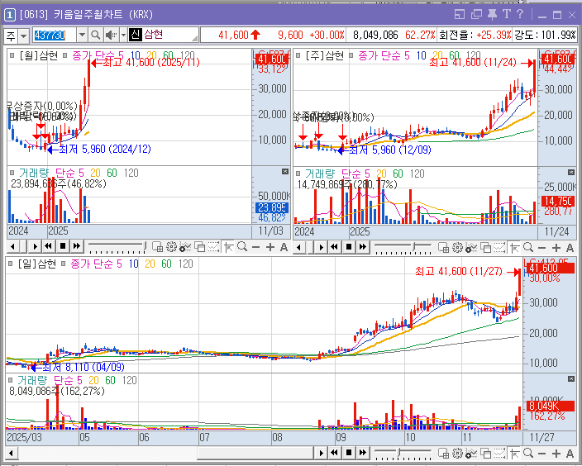Click daily chart horizontal scrollbar thumb
Viewport: 582px width, 466px height.
click(255, 453)
